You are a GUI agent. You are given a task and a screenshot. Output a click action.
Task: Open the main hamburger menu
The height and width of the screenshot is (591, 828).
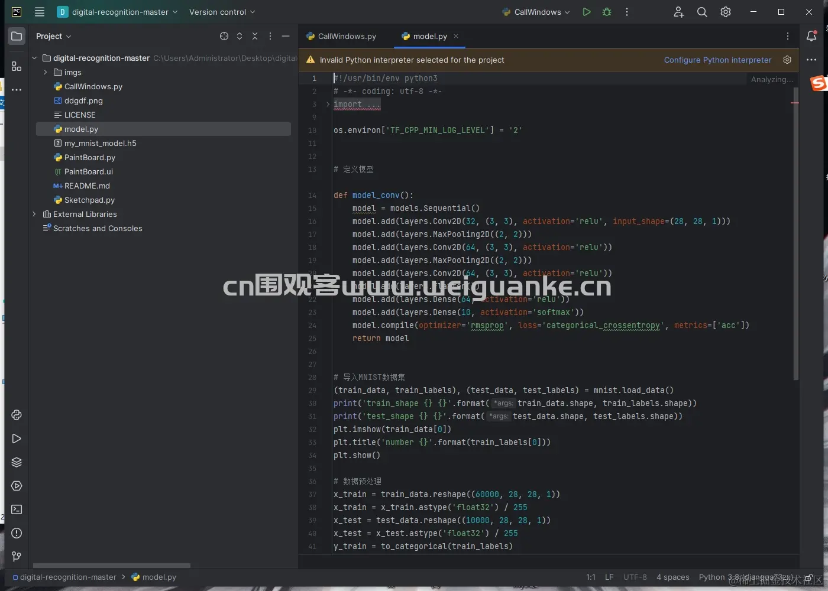40,12
